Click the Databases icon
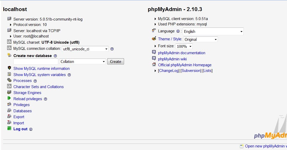Viewport: 287px width, 150px height. click(x=9, y=110)
